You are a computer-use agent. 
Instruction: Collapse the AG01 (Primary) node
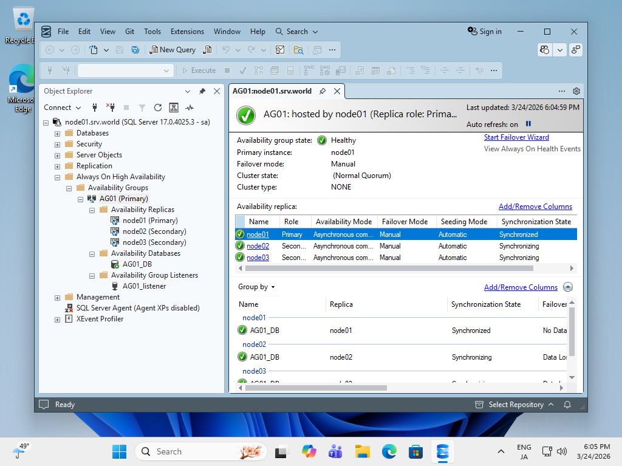(x=81, y=199)
